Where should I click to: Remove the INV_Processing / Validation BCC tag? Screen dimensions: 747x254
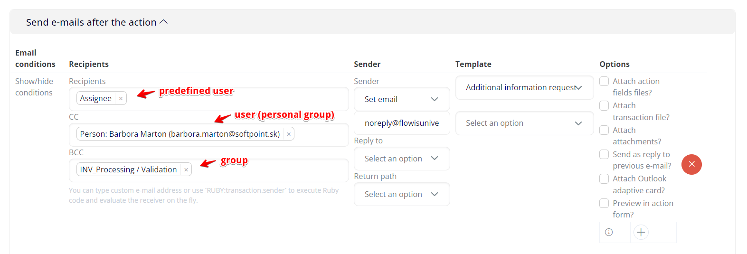[x=186, y=170]
